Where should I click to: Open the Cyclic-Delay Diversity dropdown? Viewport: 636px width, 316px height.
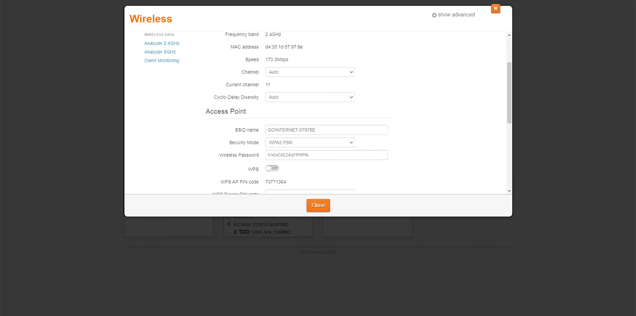click(310, 97)
